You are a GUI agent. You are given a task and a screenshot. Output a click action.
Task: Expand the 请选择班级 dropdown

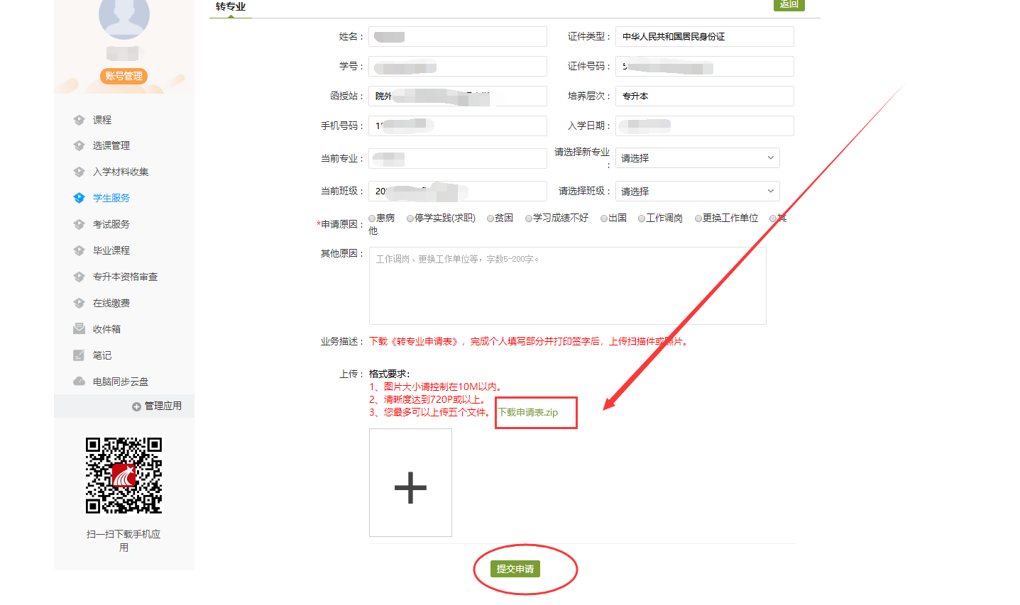697,192
